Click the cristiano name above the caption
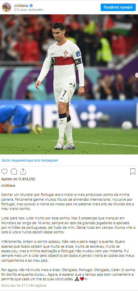This screenshot has width=138, height=291. coord(8,185)
